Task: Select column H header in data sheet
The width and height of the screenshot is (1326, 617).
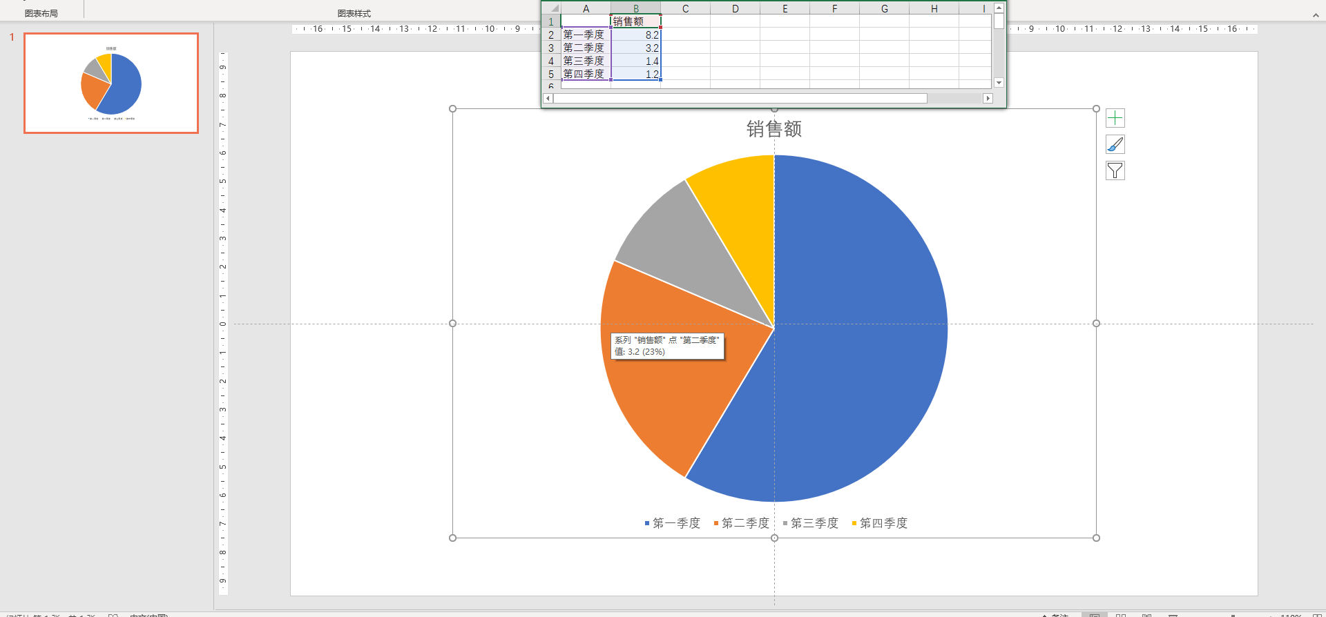Action: pos(934,8)
